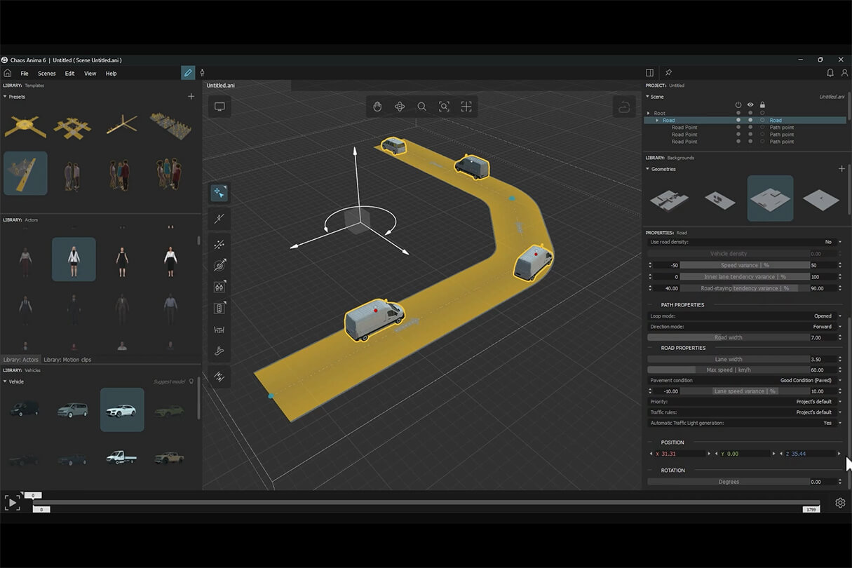Select the pan hand tool in viewport

(x=377, y=107)
